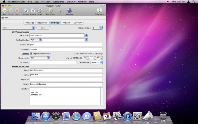Open iPhoto in the Dock
198x124 pixels.
117,116
